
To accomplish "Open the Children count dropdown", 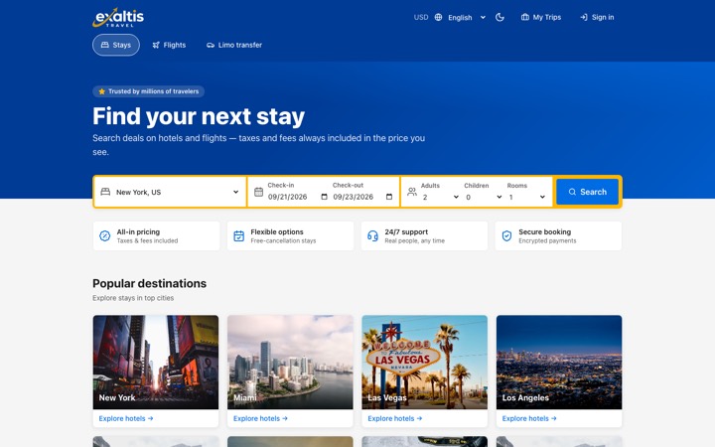I will point(484,197).
